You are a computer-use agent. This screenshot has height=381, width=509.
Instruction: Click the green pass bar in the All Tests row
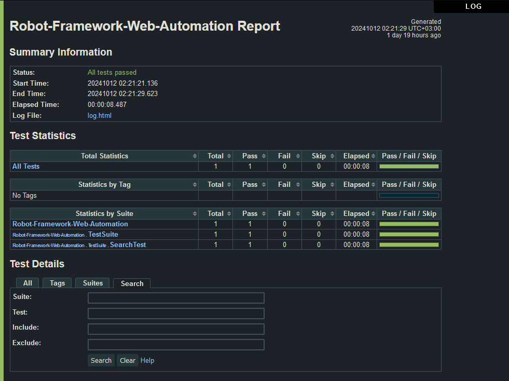point(409,167)
